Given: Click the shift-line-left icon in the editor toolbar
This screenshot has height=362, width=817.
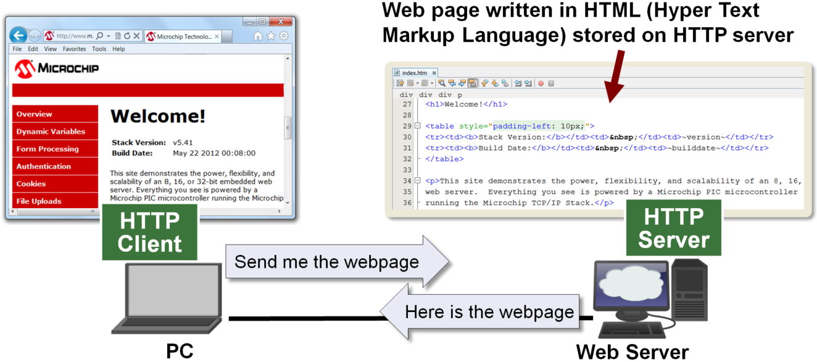Looking at the screenshot, I should point(518,84).
